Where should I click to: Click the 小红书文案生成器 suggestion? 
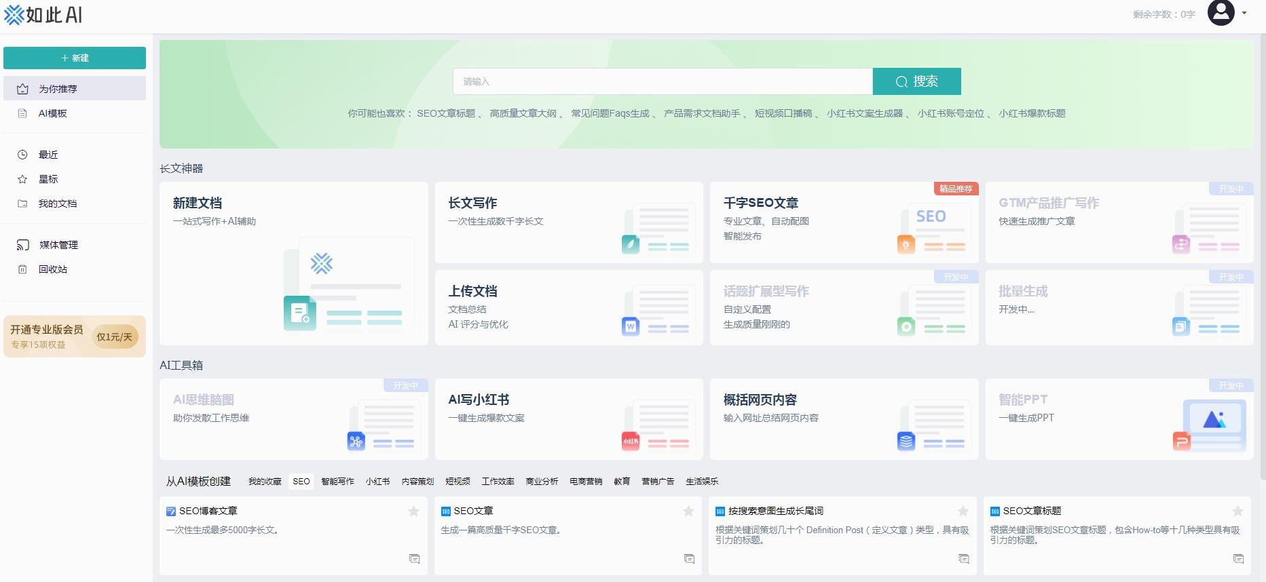tap(865, 113)
